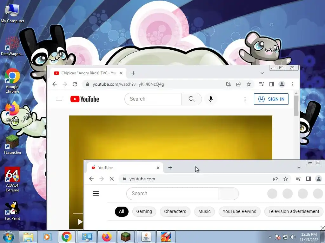Toggle side panel in back Chrome window
This screenshot has height=243, width=325.
[x=272, y=84]
